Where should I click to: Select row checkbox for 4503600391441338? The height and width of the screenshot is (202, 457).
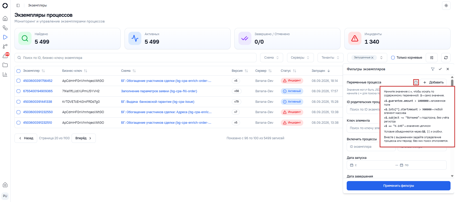[18, 102]
